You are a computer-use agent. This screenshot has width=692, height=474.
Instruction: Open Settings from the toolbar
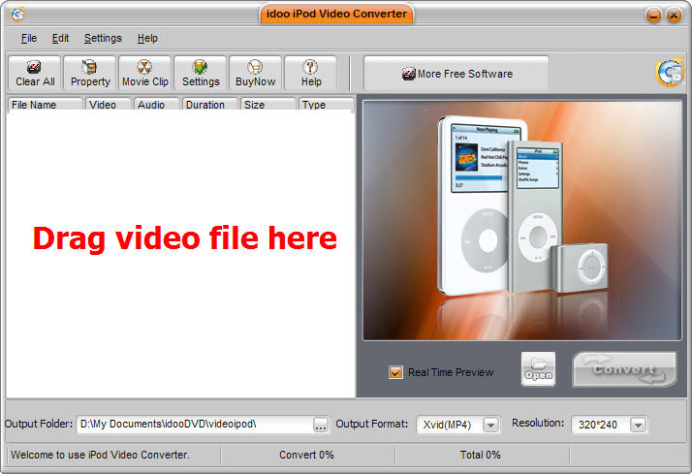point(201,74)
